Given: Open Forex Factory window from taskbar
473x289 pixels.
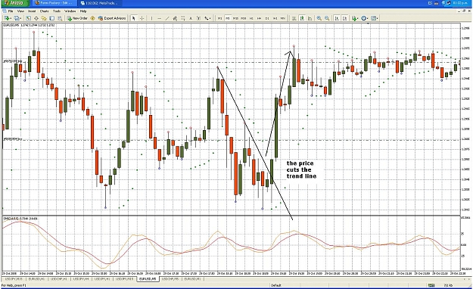Looking at the screenshot, I should click(x=54, y=3).
